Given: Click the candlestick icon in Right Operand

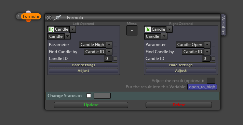Looking at the screenshot, I should [148, 29].
